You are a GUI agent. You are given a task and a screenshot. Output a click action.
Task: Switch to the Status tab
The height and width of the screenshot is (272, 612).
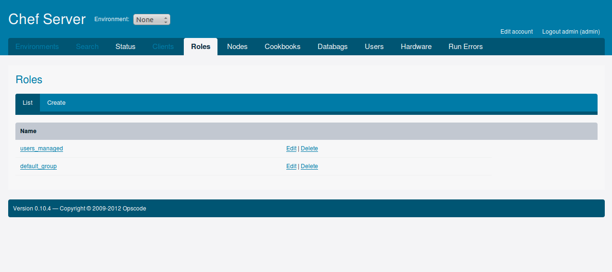coord(126,47)
